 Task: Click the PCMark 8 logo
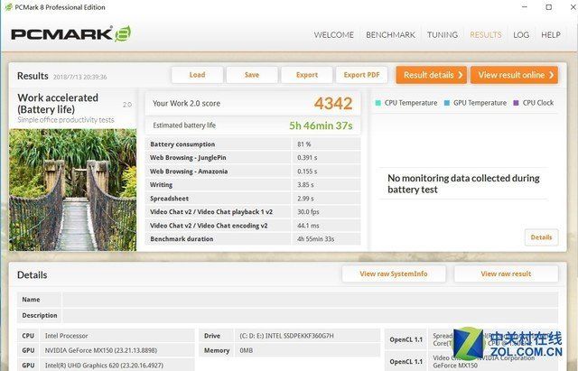[x=70, y=34]
